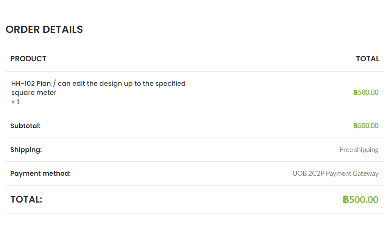Click the ORDER DETAILS heading
The width and height of the screenshot is (390, 226).
(44, 29)
